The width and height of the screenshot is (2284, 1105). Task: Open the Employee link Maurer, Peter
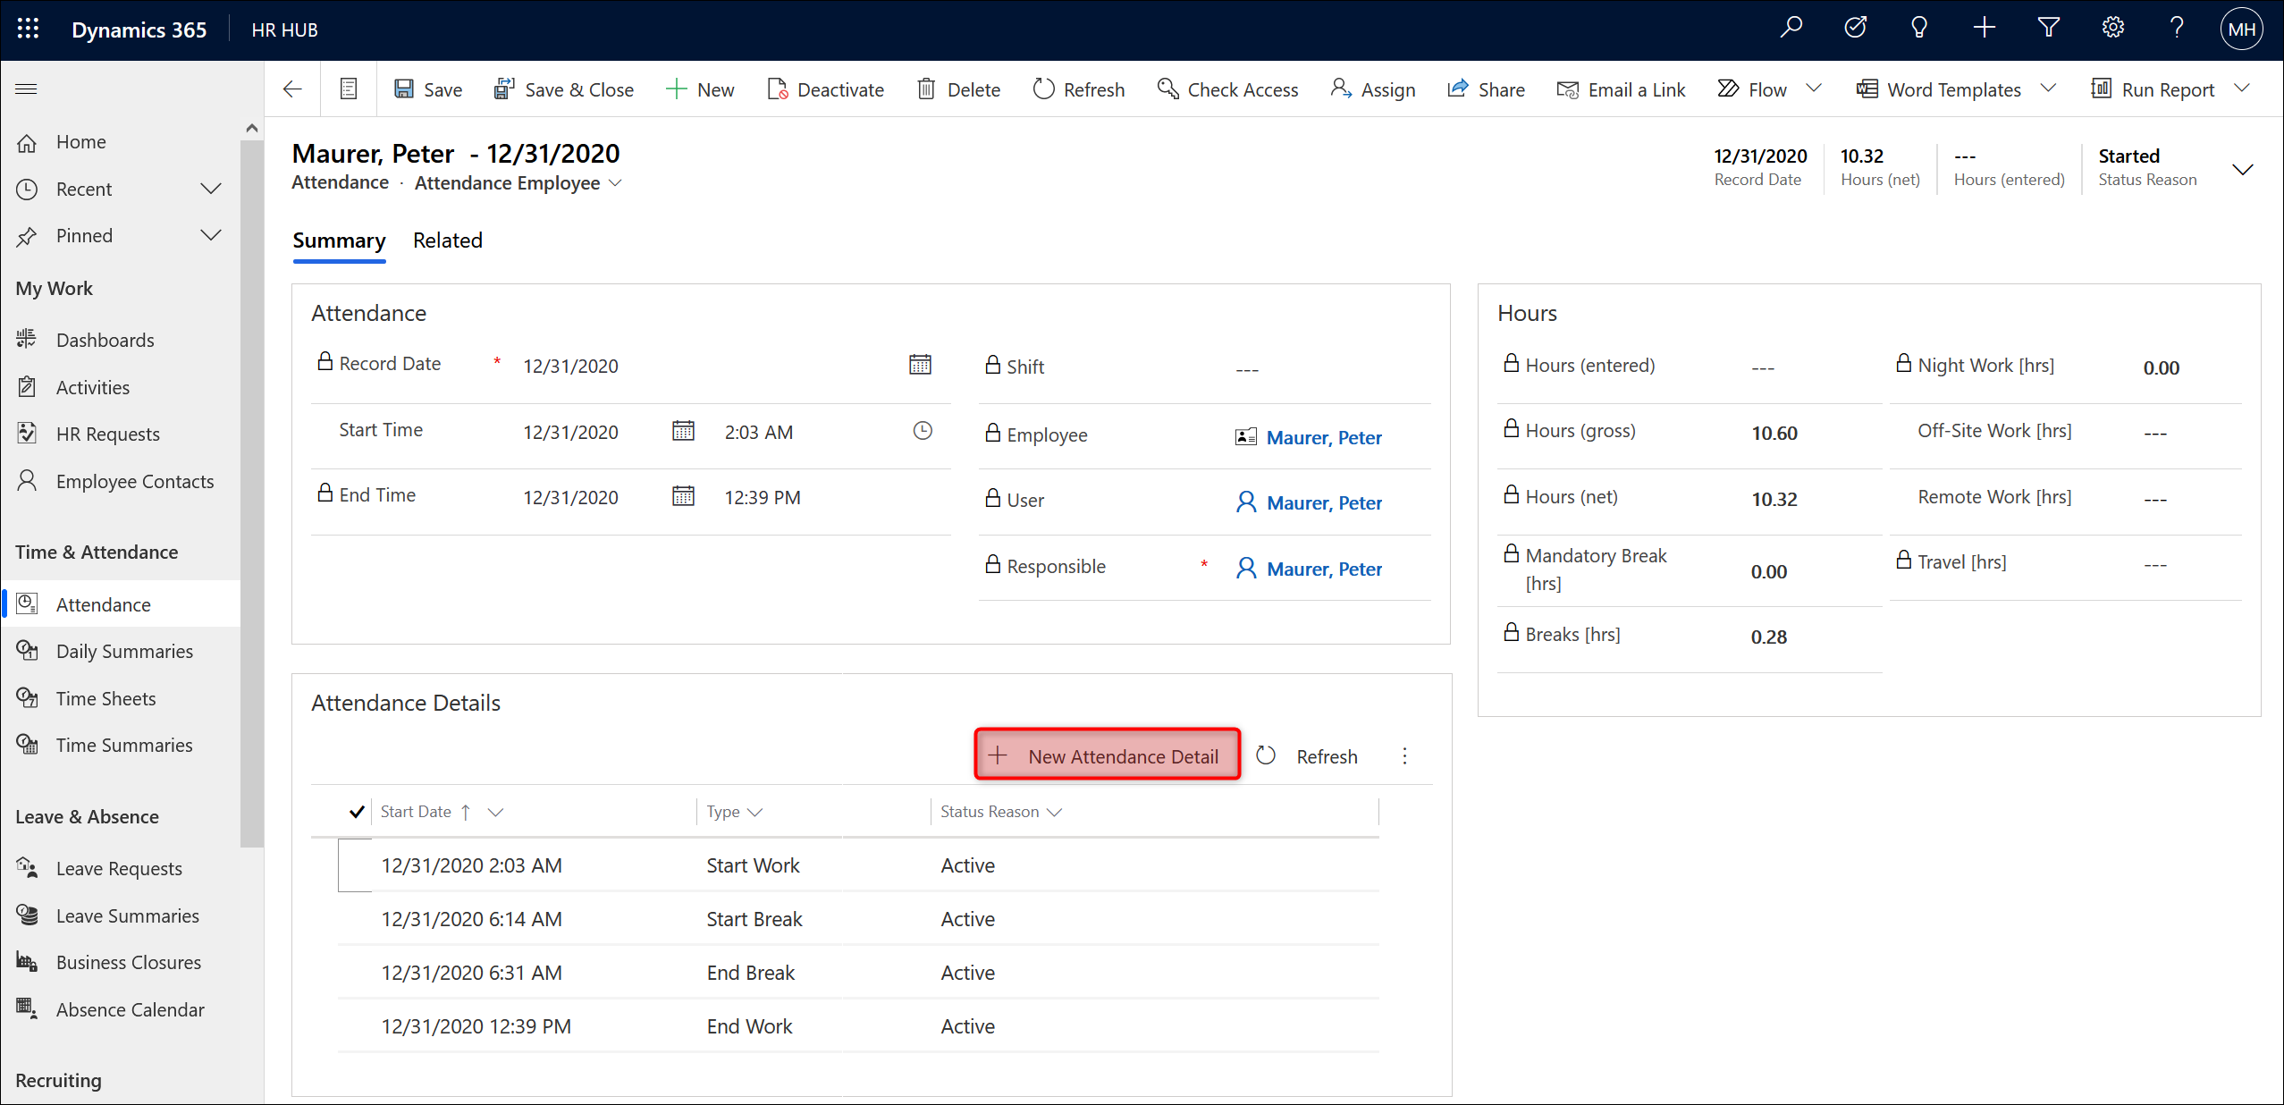[1324, 437]
